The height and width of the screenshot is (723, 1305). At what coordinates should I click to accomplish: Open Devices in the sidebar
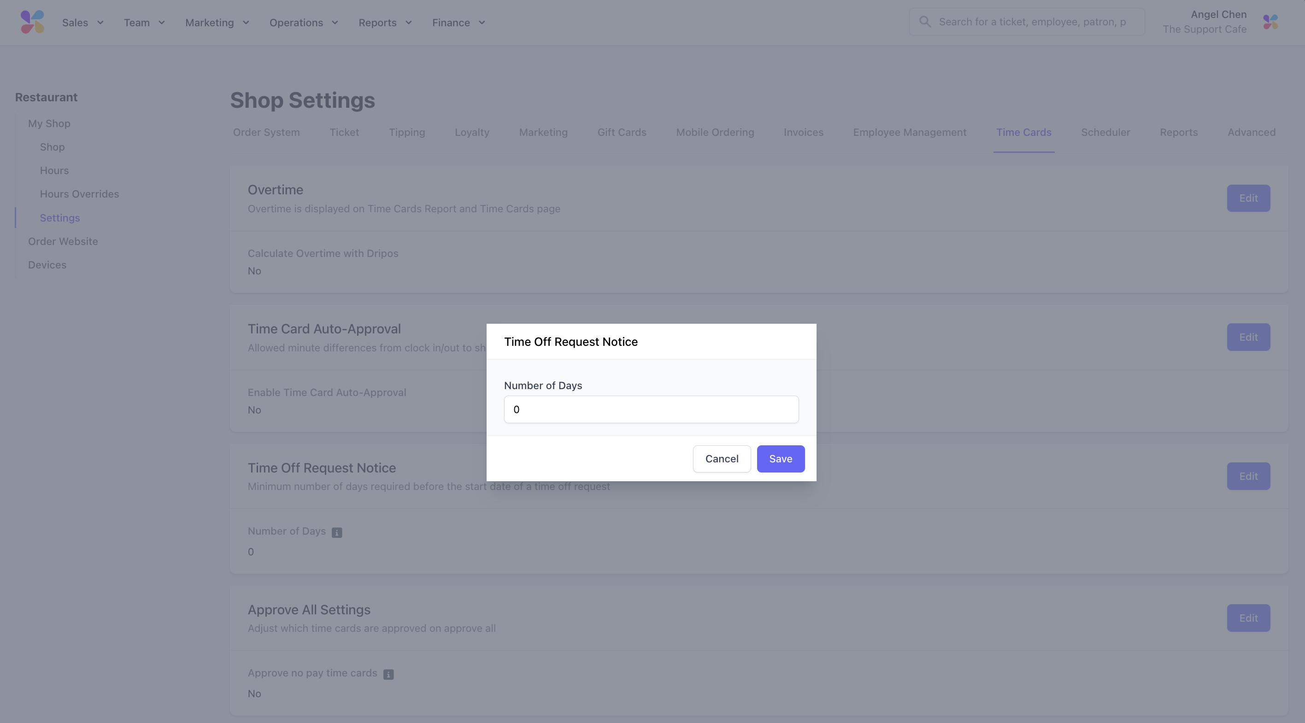tap(47, 265)
